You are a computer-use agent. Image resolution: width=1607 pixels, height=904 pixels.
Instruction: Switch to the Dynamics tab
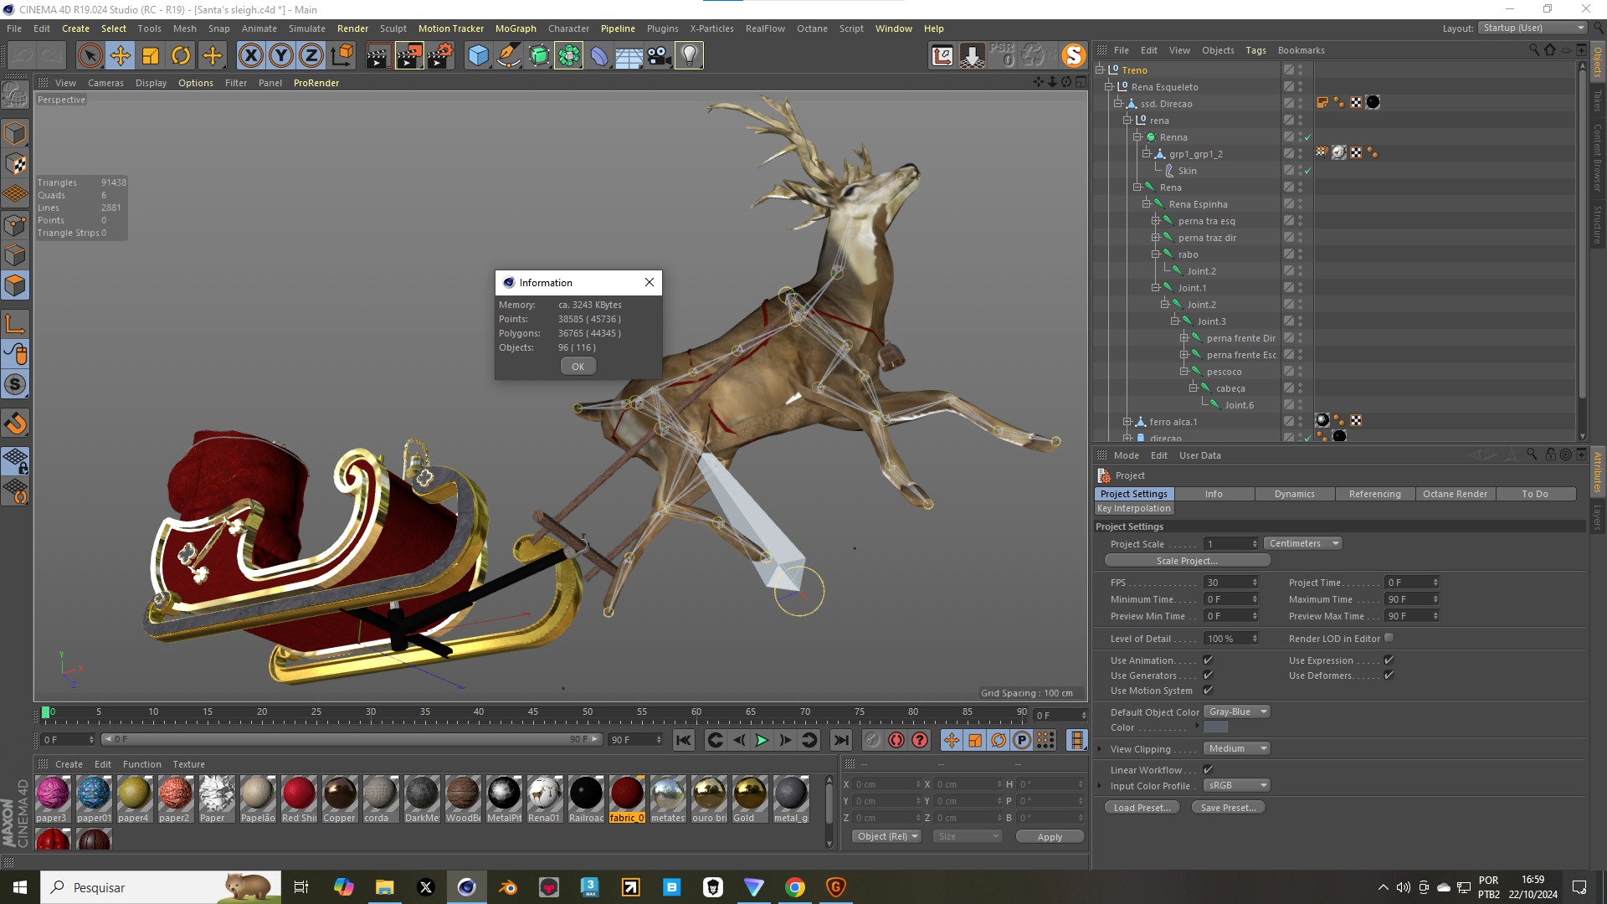point(1294,495)
